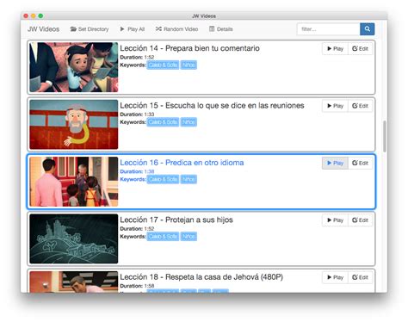Play Lección 18 video
The width and height of the screenshot is (408, 322).
[335, 277]
